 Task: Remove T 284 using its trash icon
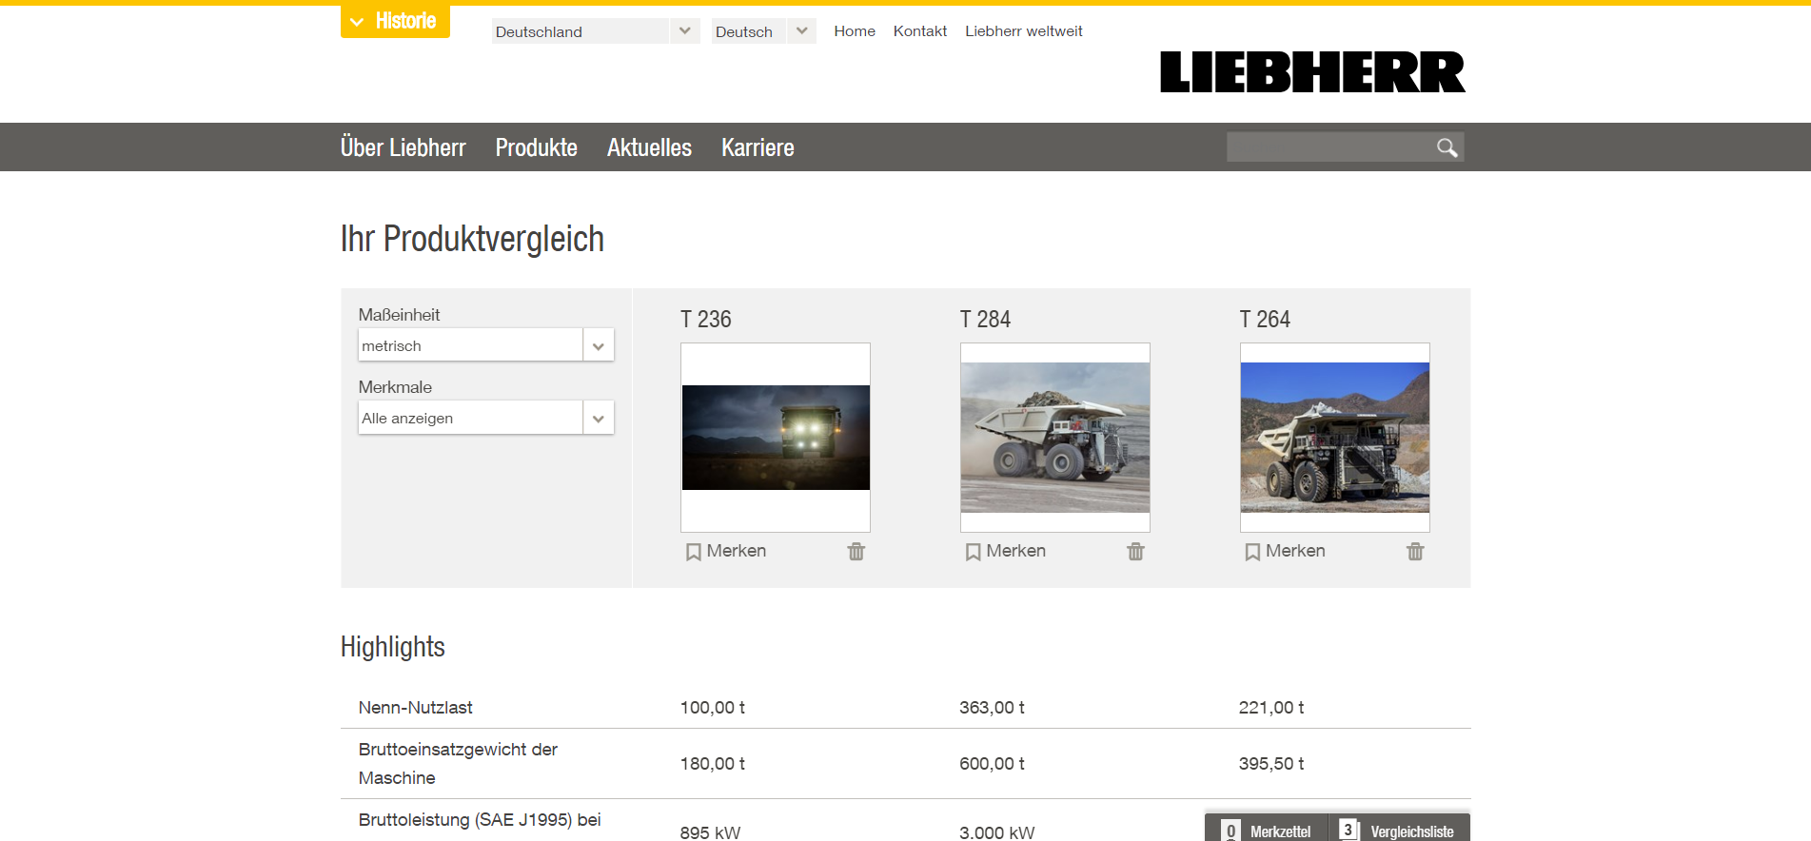pos(1135,552)
